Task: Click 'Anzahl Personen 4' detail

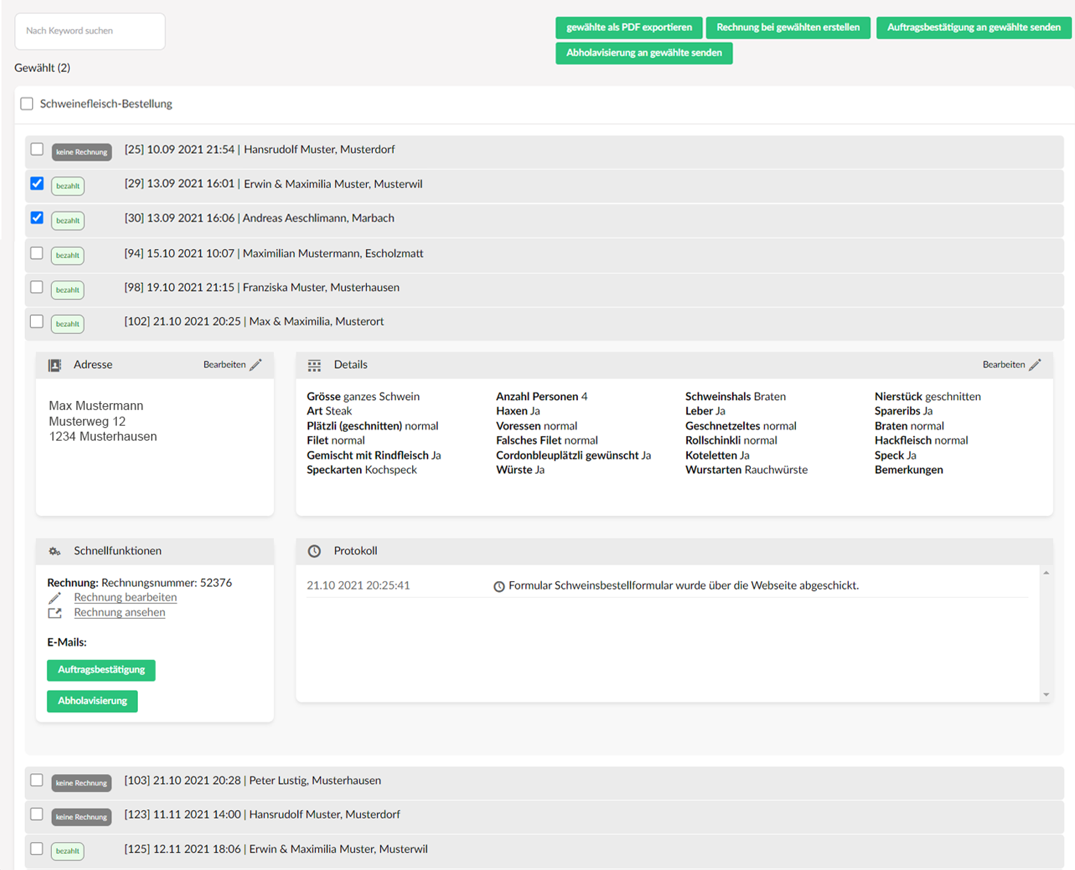Action: click(542, 397)
